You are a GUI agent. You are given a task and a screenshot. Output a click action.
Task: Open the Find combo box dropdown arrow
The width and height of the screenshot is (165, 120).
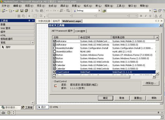pyautogui.click(x=150, y=11)
